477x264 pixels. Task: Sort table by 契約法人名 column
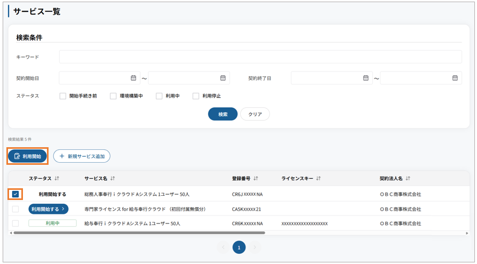(x=408, y=179)
